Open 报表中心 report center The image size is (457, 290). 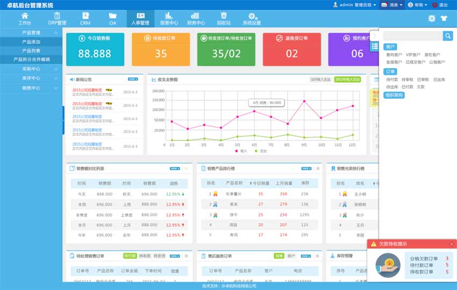coord(169,19)
